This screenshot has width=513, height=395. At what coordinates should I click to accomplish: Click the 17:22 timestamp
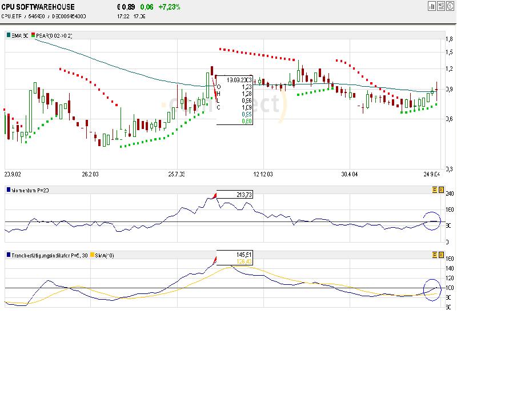coord(123,16)
